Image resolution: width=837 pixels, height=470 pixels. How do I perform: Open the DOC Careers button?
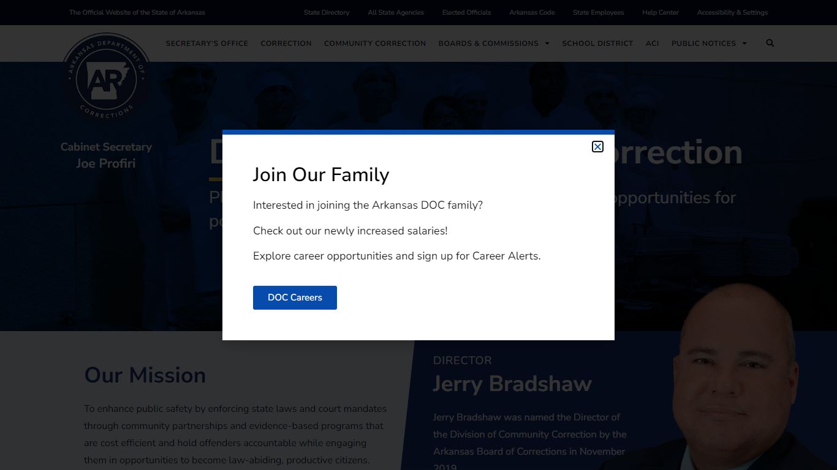coord(295,297)
